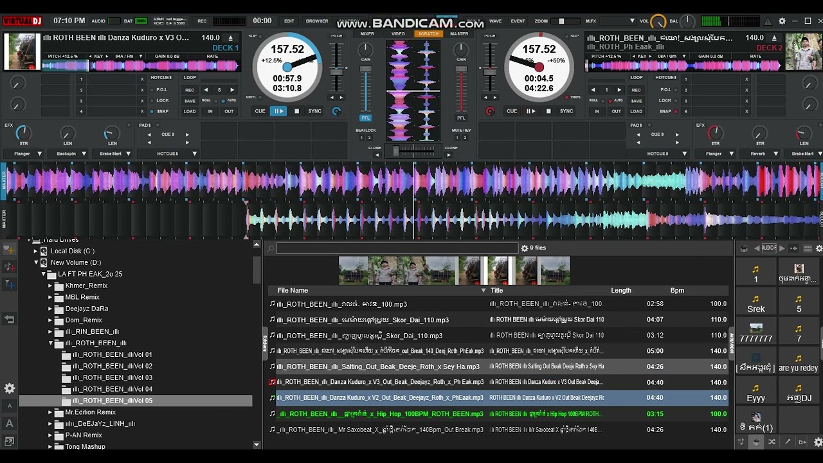Select the BROWSER layout button
The height and width of the screenshot is (463, 823).
pyautogui.click(x=317, y=21)
